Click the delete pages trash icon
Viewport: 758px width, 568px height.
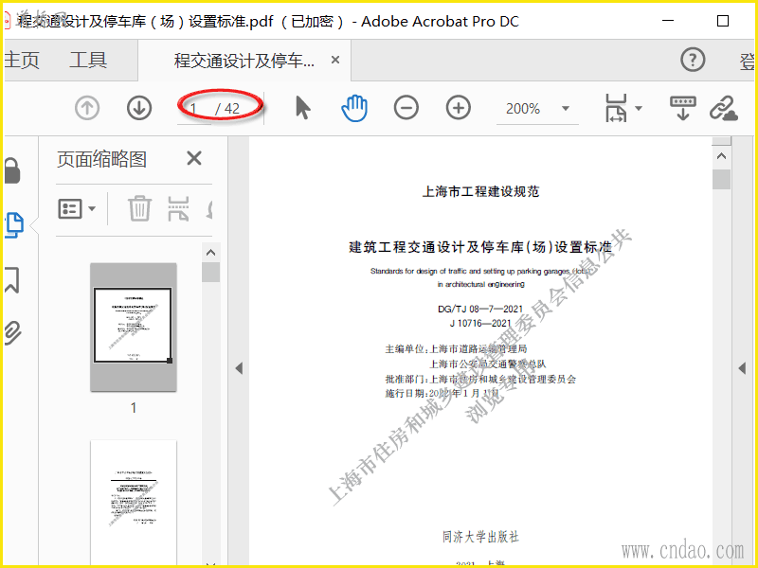pyautogui.click(x=139, y=208)
